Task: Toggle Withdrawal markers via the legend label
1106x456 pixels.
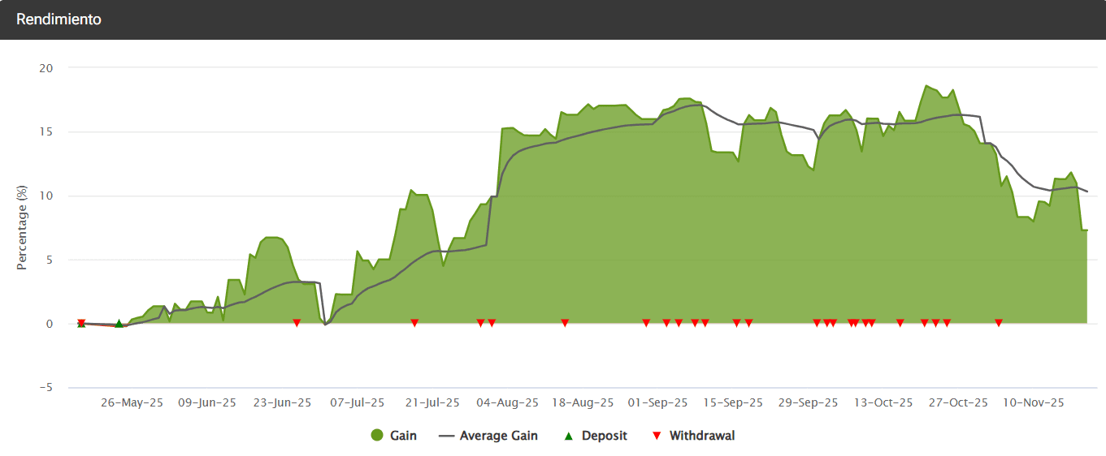Action: coord(701,436)
